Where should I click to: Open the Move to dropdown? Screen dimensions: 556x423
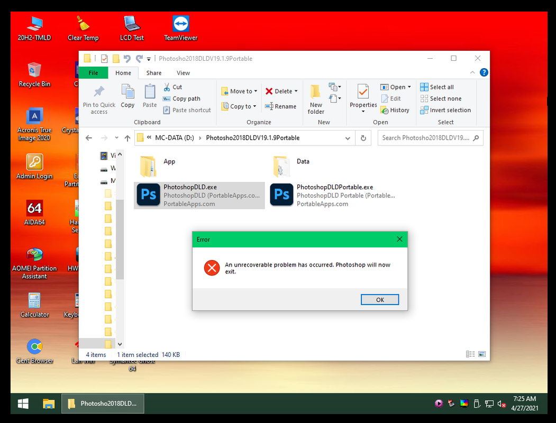239,91
